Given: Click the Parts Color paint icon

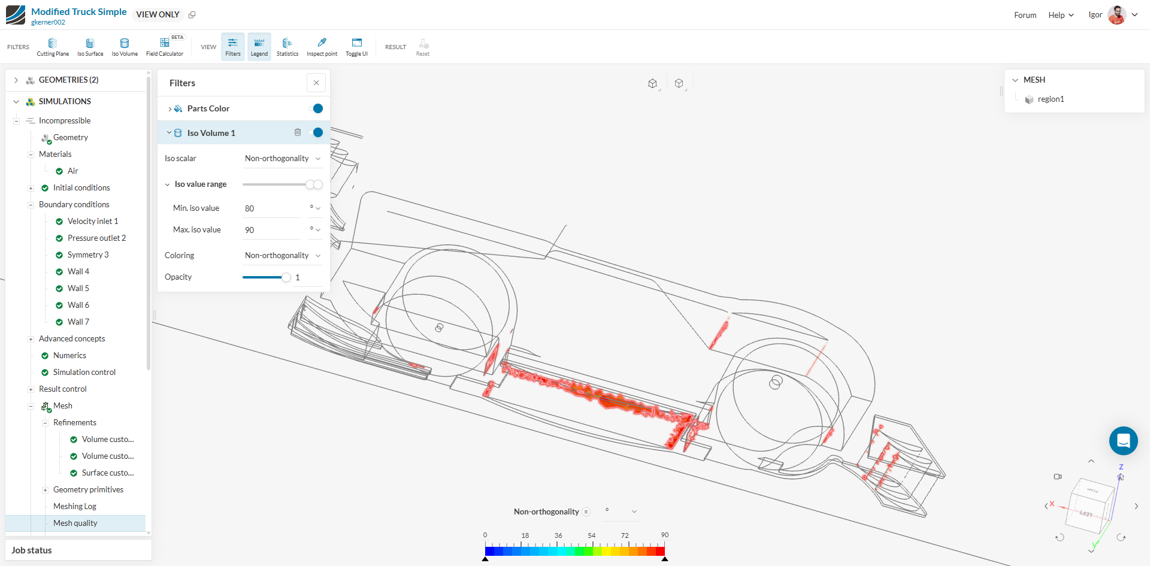Looking at the screenshot, I should (178, 108).
